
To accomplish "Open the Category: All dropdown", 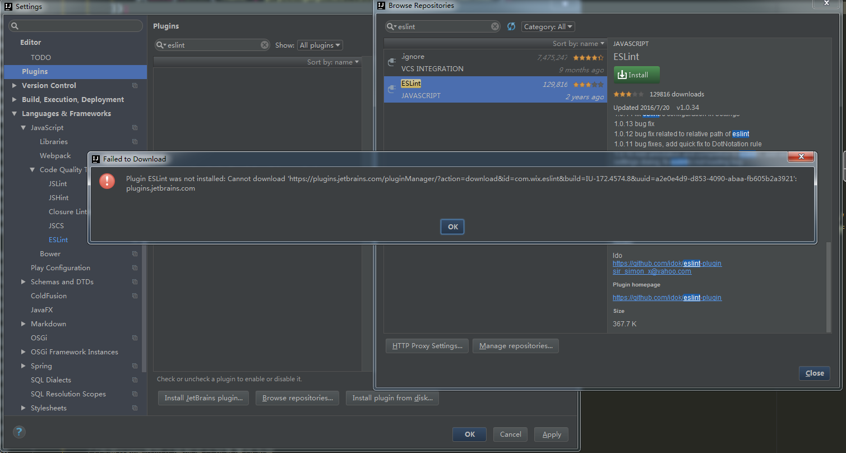I will point(548,27).
